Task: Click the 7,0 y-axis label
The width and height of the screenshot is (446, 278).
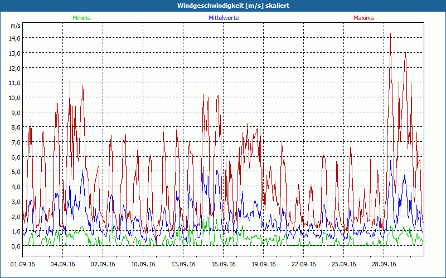Action: (x=16, y=142)
